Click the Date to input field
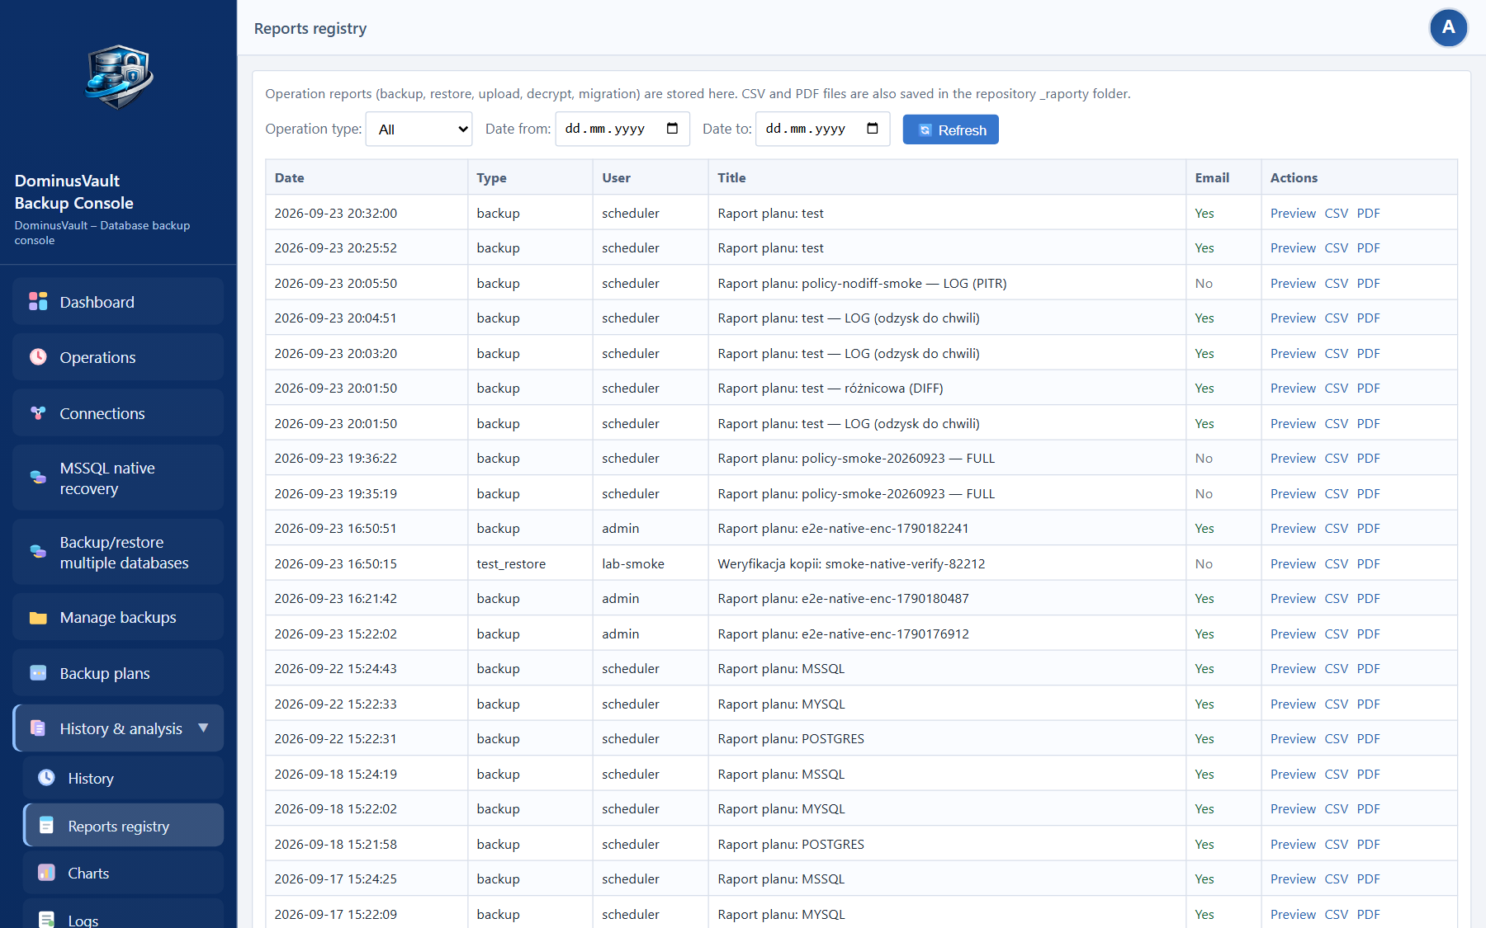 823,129
